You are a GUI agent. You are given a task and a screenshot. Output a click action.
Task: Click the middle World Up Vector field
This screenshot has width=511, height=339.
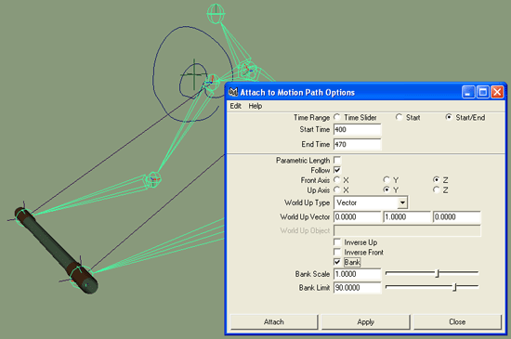coord(407,217)
